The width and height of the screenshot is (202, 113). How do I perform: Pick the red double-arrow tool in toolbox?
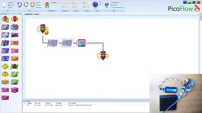(15, 35)
